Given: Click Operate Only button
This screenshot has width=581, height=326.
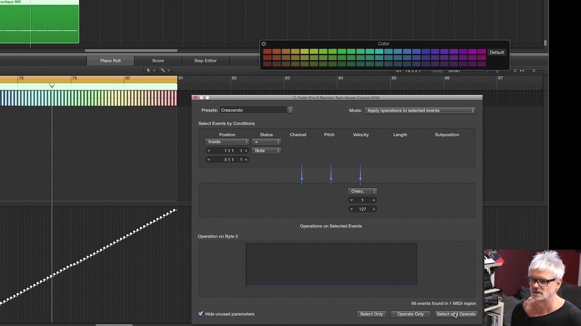Looking at the screenshot, I should pos(410,314).
